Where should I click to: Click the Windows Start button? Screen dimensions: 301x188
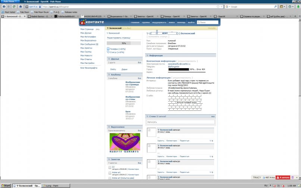[x=6, y=185]
